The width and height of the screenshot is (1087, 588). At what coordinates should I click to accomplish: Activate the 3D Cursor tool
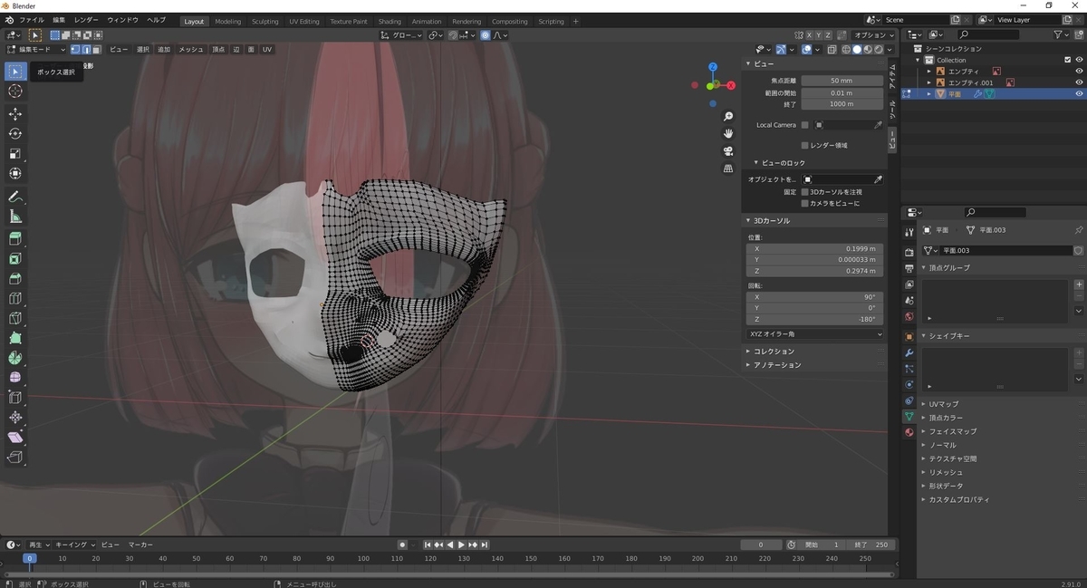point(15,91)
